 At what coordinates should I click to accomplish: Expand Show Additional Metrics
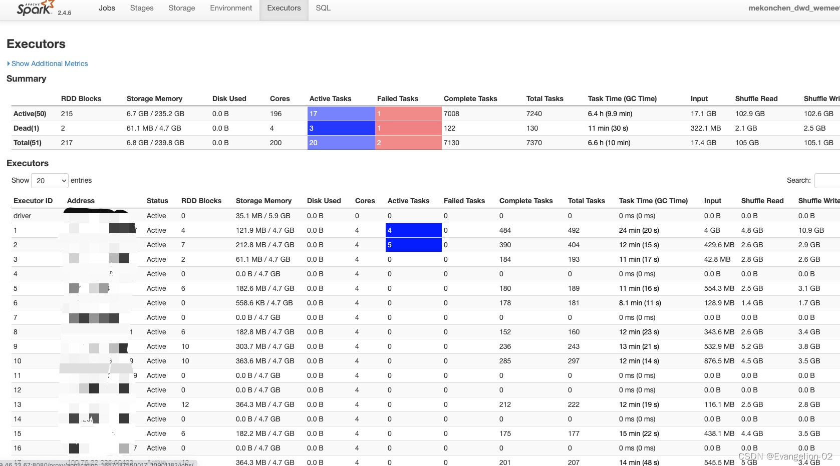48,64
